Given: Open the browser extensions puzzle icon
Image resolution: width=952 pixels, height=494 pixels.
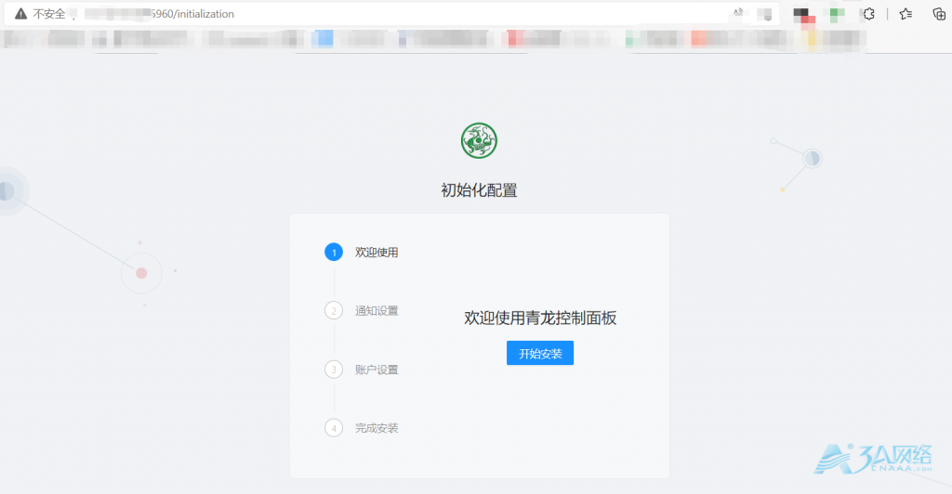Looking at the screenshot, I should point(869,14).
